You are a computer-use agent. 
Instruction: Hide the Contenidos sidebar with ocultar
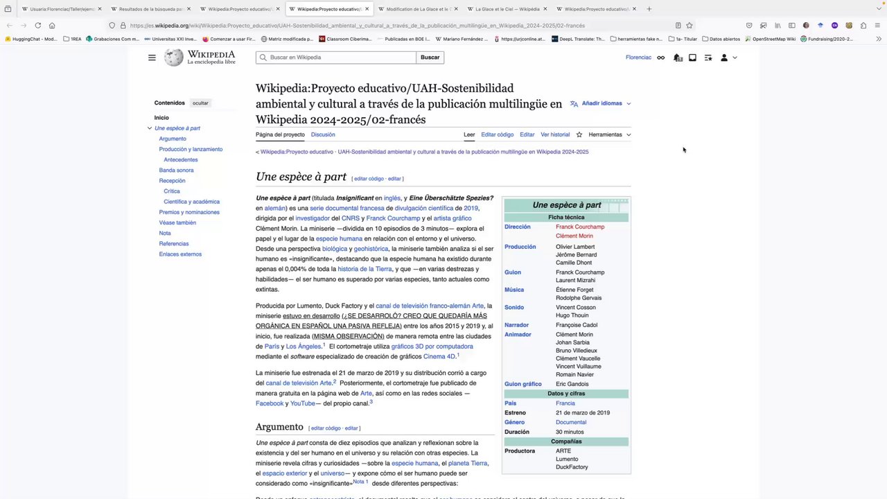[x=200, y=103]
